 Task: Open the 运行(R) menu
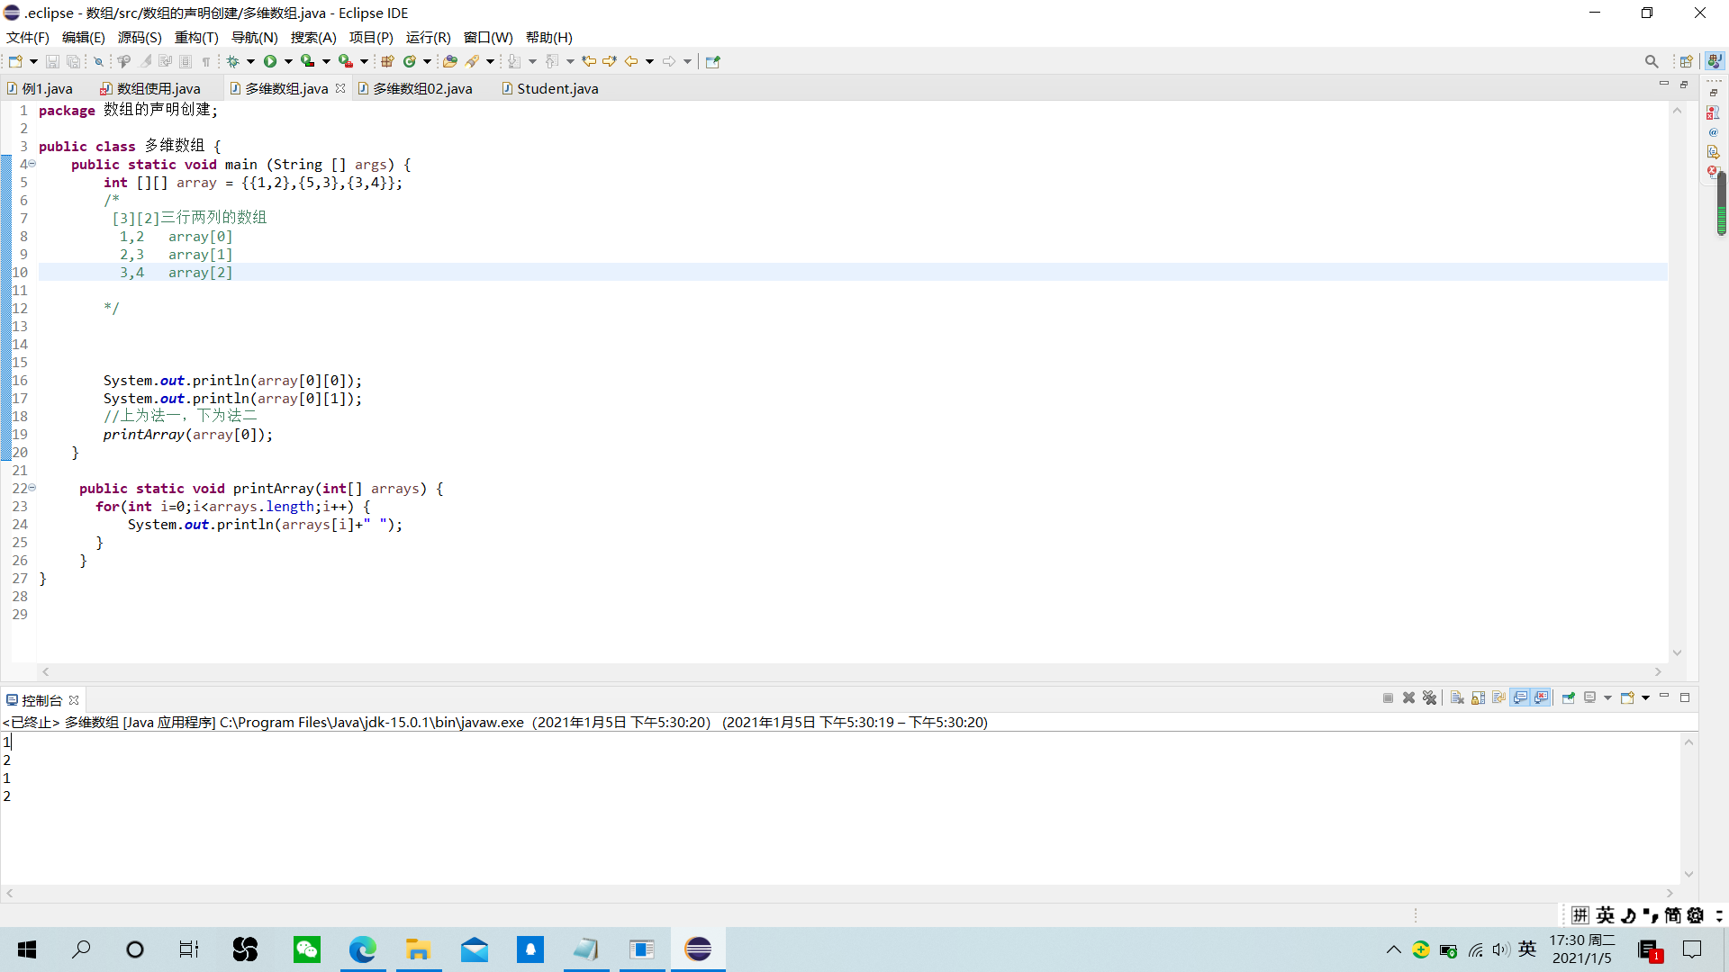pyautogui.click(x=428, y=37)
